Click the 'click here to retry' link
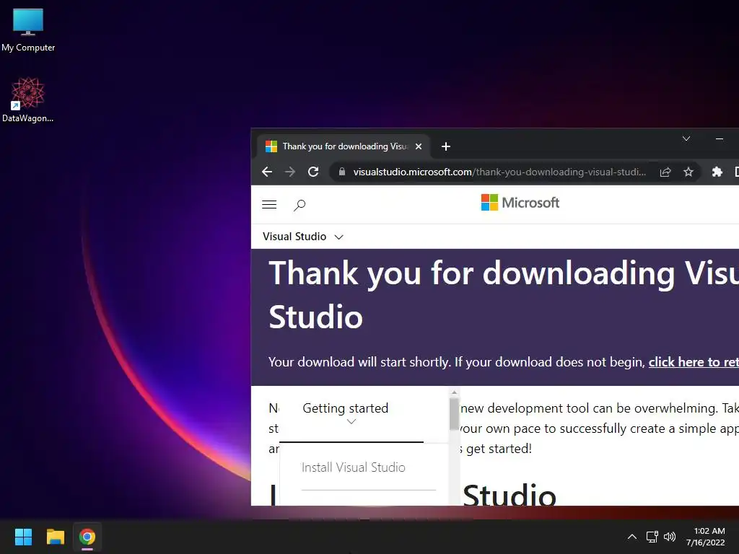Viewport: 739px width, 554px height. point(694,362)
